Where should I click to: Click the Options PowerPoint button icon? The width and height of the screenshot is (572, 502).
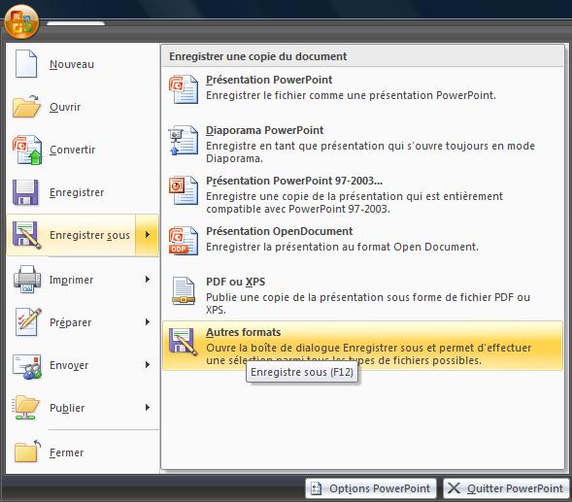coord(316,488)
